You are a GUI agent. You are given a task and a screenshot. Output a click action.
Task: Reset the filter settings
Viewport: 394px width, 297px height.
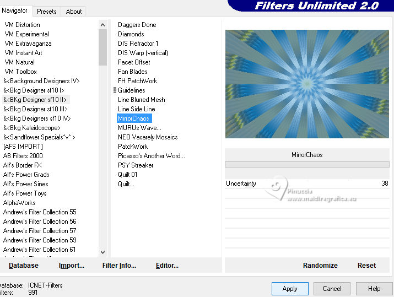(366, 266)
